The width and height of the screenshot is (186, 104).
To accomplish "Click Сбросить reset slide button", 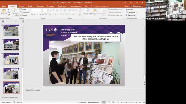I will click(24, 12).
